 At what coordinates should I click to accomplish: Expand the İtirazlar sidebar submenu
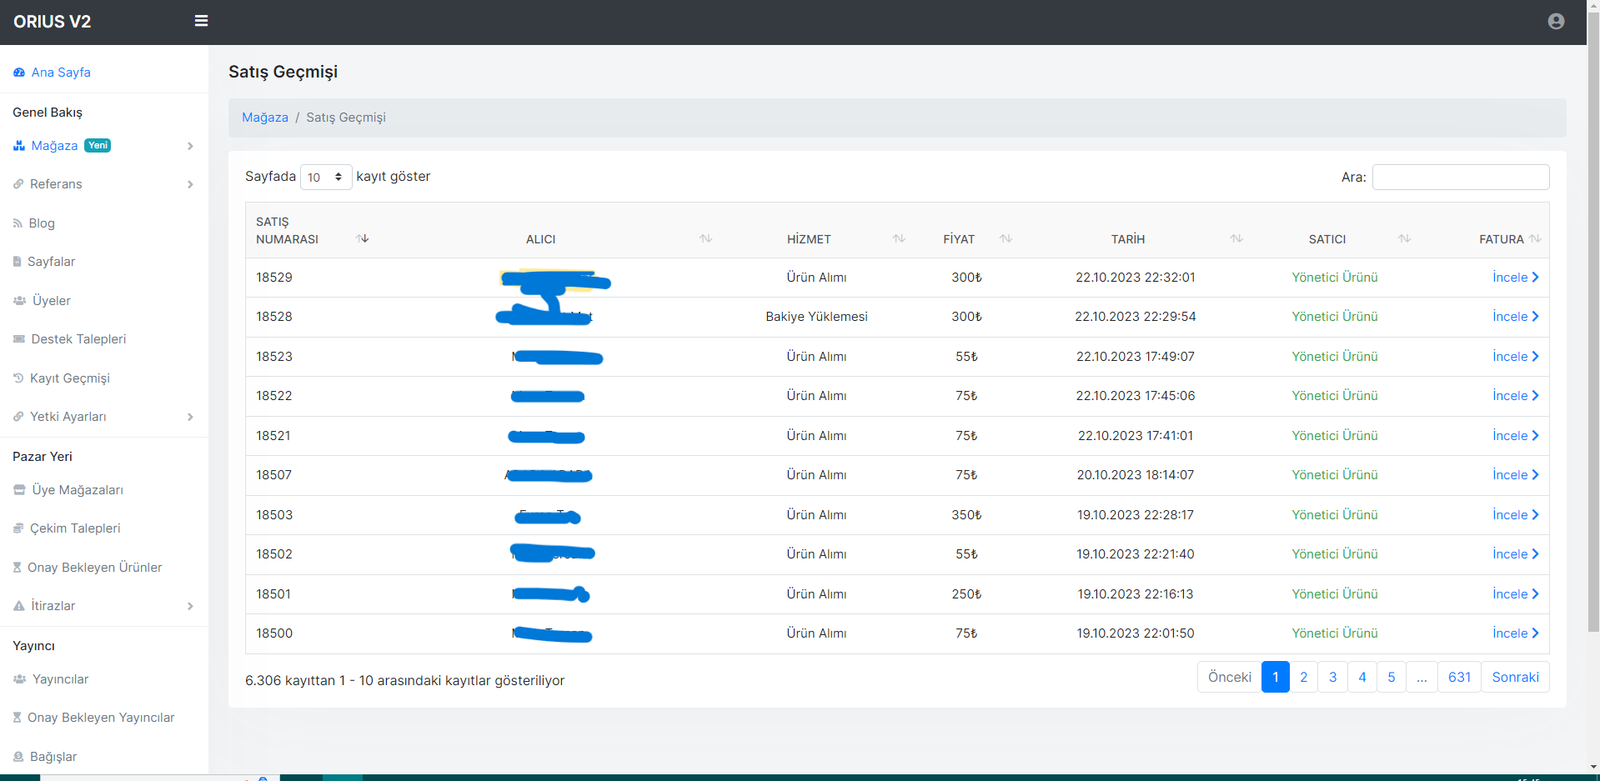pos(103,606)
